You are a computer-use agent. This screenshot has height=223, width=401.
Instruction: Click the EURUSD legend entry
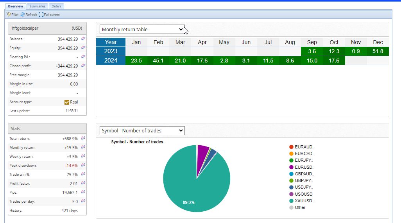pos(304,167)
